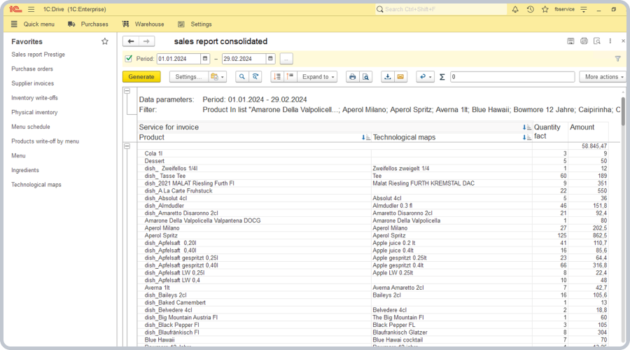Toggle the Period checkbox

tap(129, 59)
